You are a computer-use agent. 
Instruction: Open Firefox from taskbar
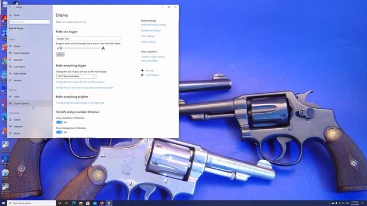tap(102, 203)
